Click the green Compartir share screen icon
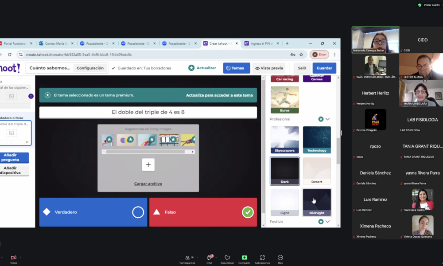The width and height of the screenshot is (443, 266). click(245, 258)
